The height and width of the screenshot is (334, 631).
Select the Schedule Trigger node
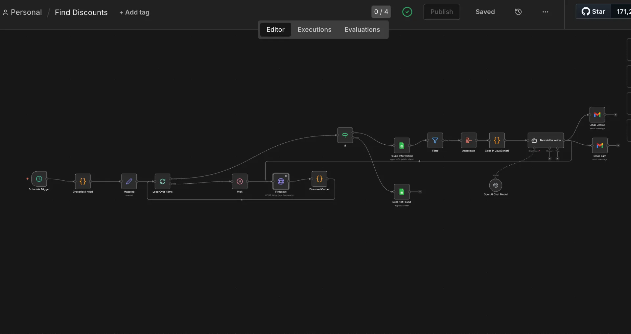pos(39,179)
